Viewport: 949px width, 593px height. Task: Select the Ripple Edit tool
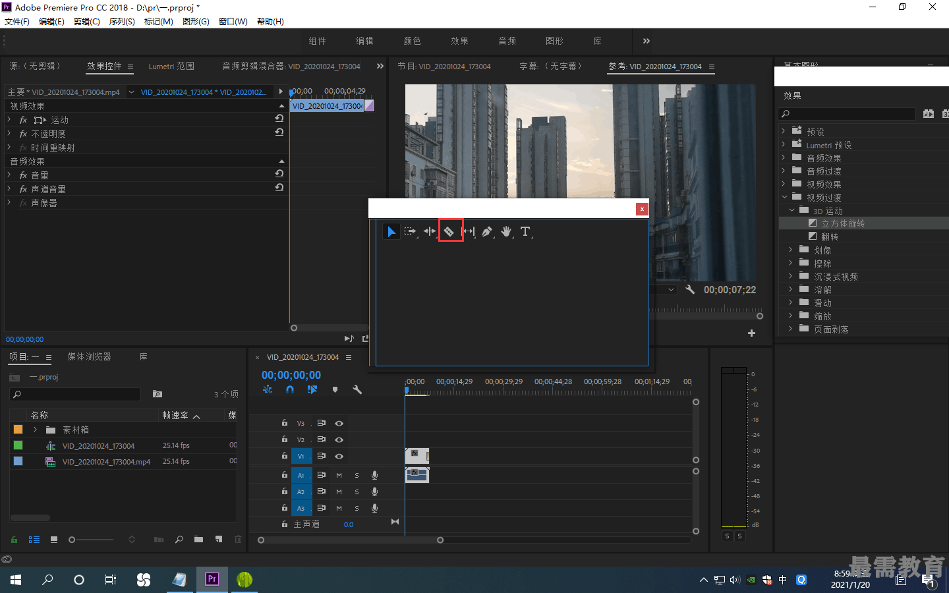tap(430, 231)
